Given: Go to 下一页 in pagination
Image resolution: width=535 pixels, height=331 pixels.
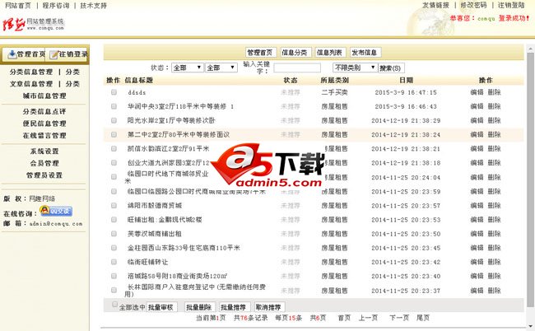Looking at the screenshot, I should (x=399, y=318).
